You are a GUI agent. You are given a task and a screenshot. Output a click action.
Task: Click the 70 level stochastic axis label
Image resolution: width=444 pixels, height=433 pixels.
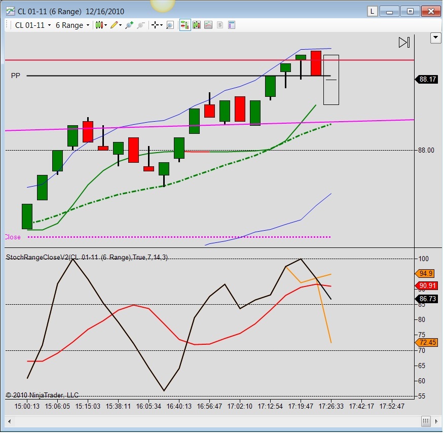[422, 351]
